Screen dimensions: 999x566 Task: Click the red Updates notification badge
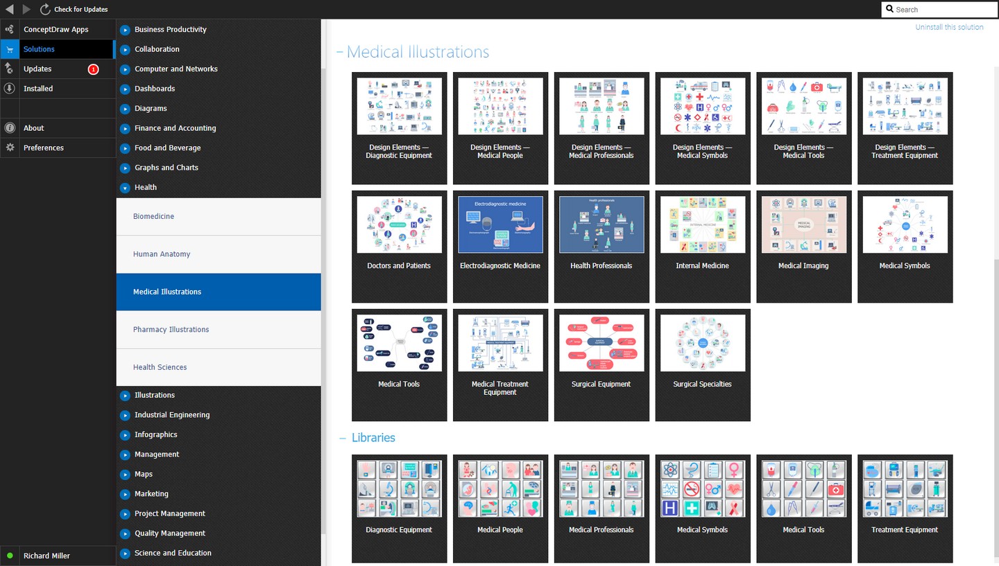coord(93,69)
